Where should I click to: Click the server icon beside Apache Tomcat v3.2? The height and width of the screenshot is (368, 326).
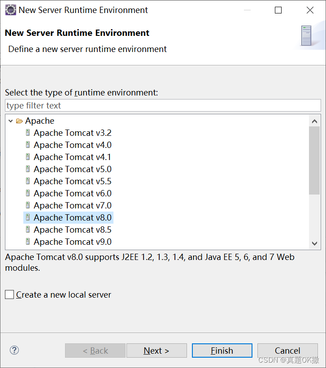[28, 133]
